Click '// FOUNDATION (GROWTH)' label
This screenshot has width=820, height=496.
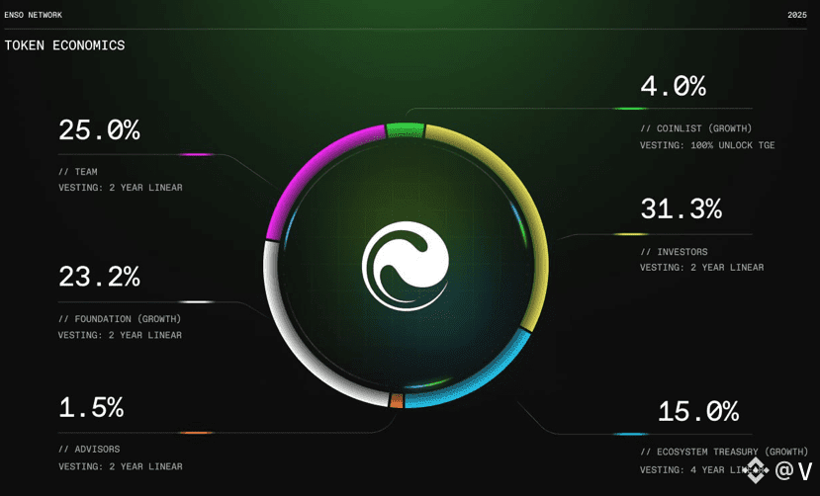[120, 319]
